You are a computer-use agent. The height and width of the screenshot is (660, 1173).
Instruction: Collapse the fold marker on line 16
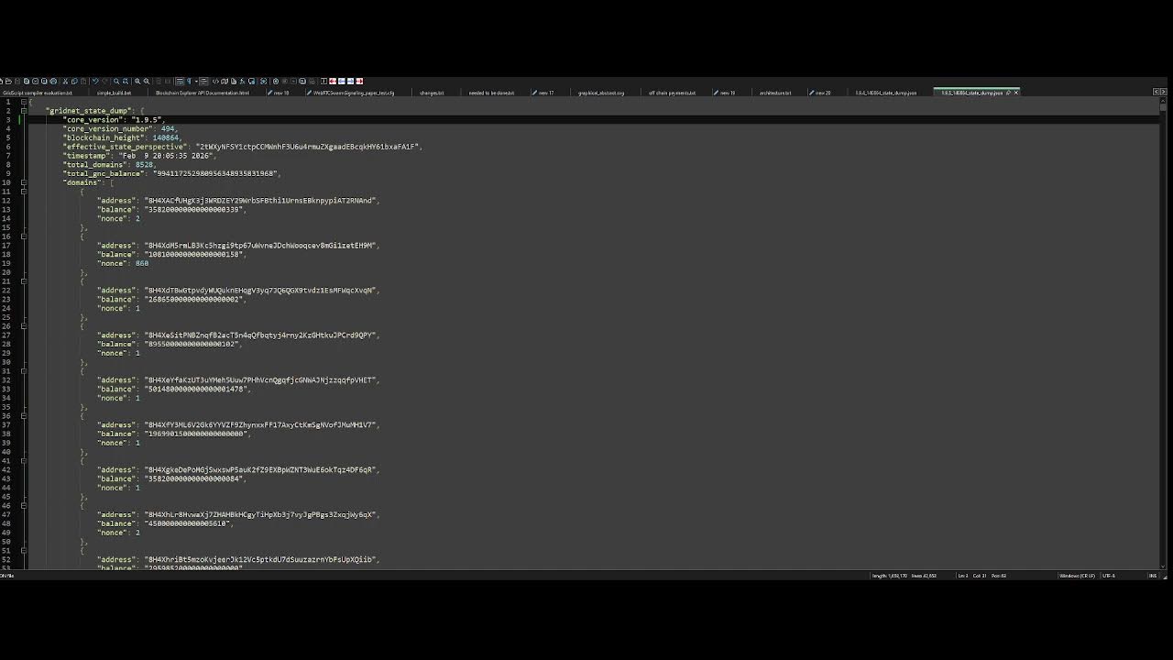(x=24, y=236)
